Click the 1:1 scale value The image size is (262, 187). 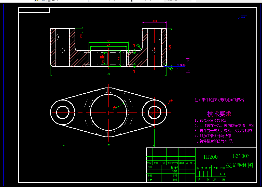click(x=222, y=174)
